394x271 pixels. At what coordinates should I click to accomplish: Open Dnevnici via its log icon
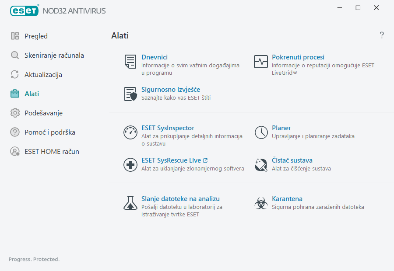coord(130,62)
